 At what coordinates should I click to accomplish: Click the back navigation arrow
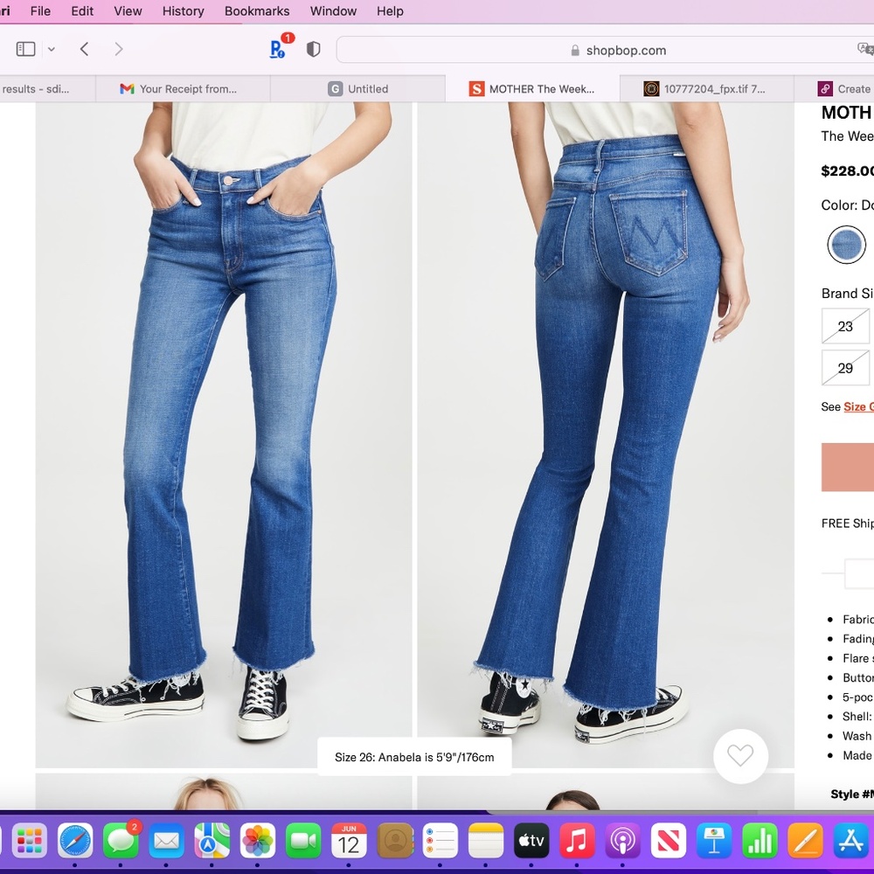tap(84, 49)
